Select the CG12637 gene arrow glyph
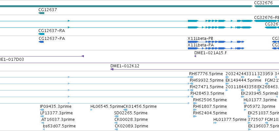Viewport: 279px width, 131px height. pos(41,13)
